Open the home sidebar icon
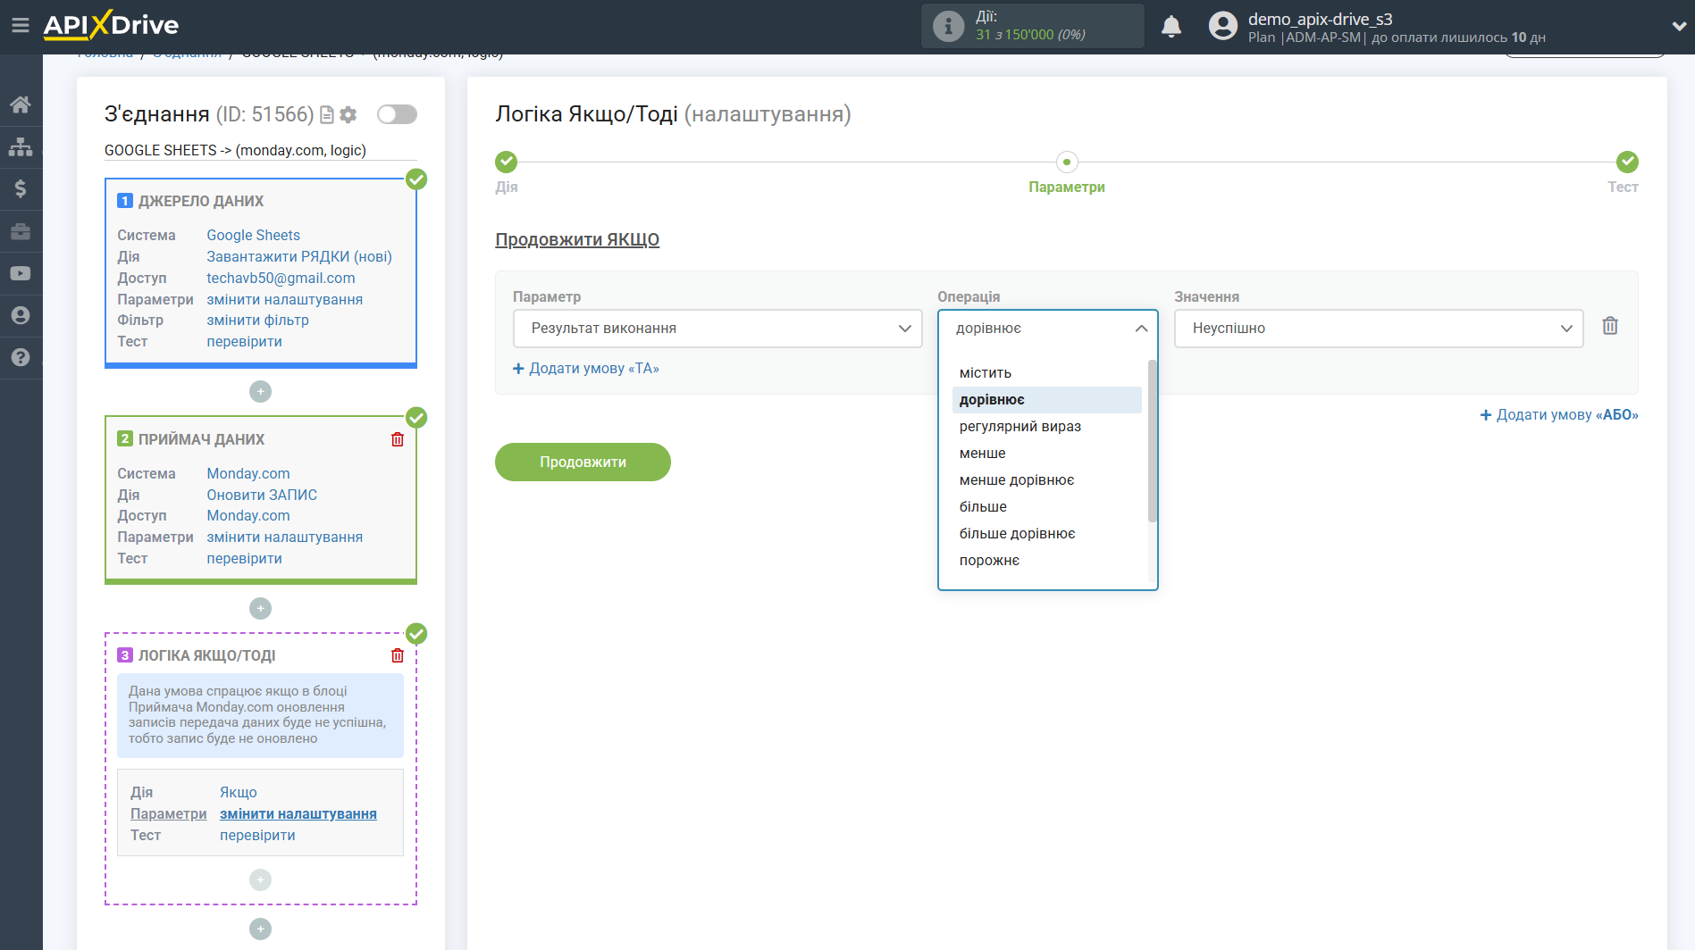Viewport: 1695px width, 950px height. 21,104
